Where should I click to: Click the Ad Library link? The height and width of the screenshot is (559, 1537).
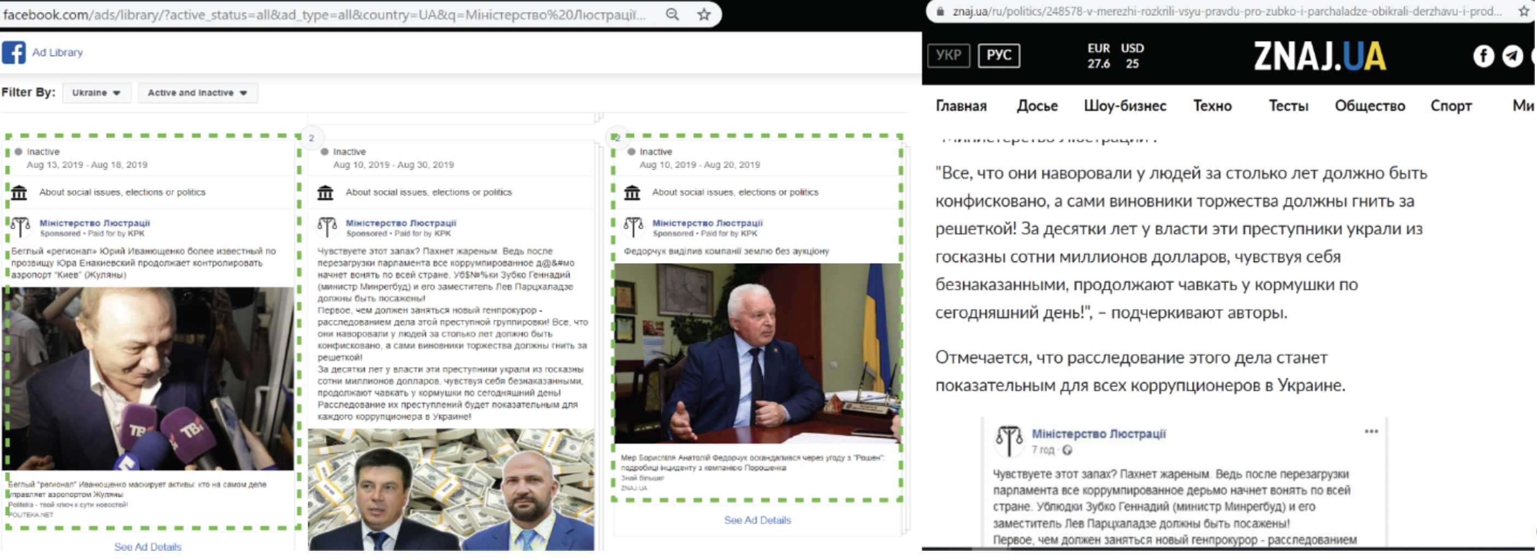coord(57,52)
